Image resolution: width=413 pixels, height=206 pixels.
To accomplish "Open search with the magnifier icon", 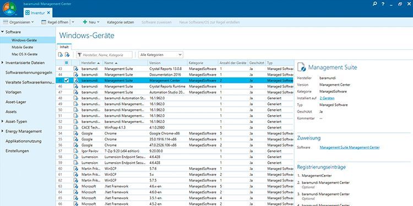I will point(374,4).
